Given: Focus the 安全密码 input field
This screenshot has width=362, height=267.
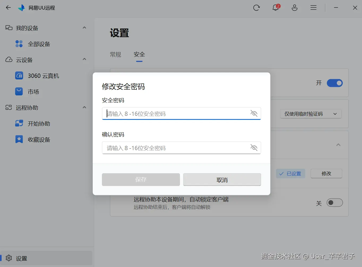Looking at the screenshot, I should tap(182, 113).
